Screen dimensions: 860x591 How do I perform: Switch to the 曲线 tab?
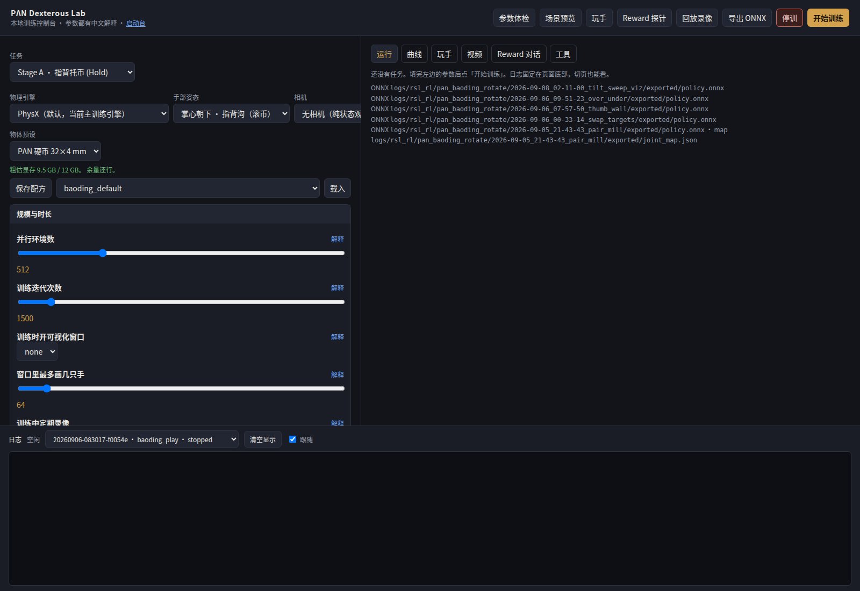(x=414, y=54)
